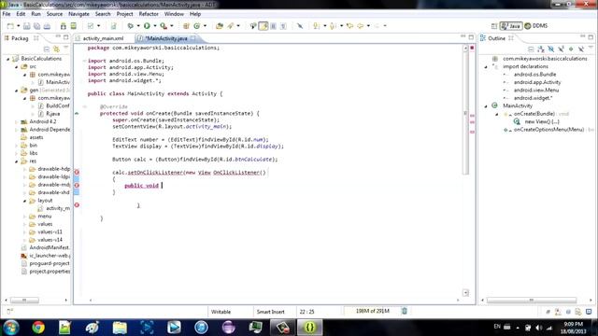This screenshot has width=598, height=336.
Task: Click the New Java Package icon
Action: [x=186, y=26]
